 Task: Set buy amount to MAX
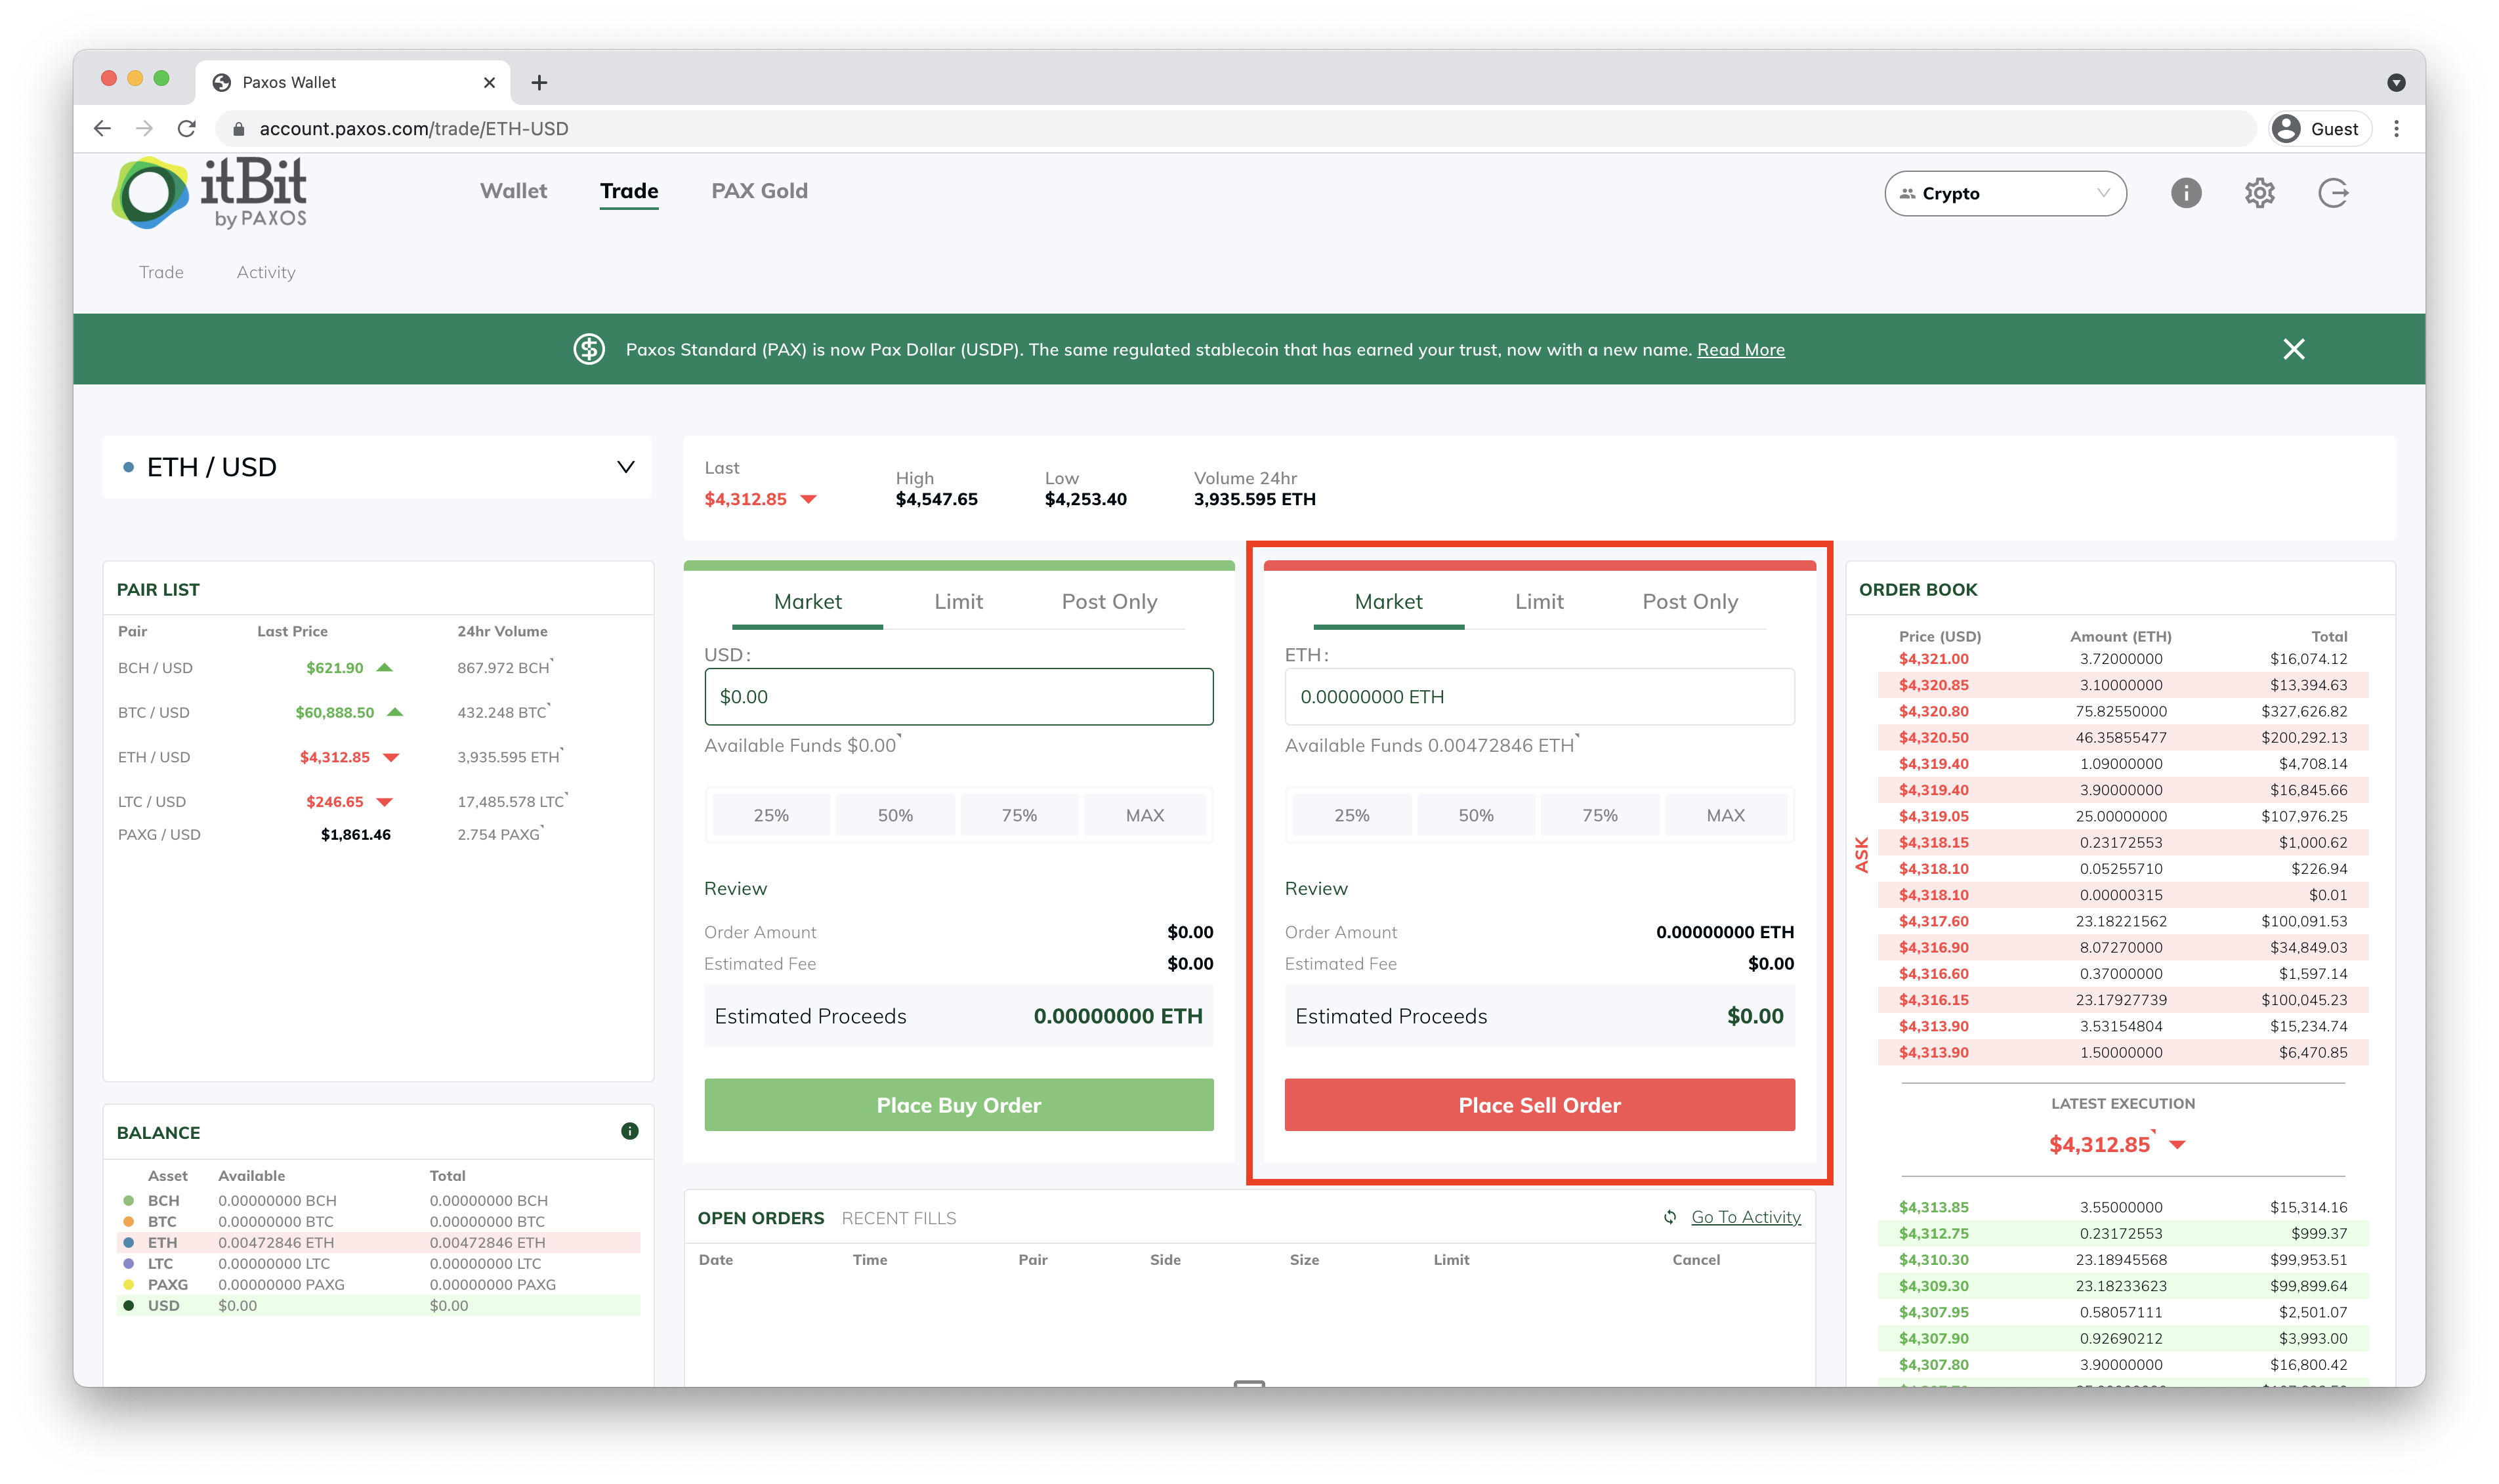click(x=1145, y=815)
